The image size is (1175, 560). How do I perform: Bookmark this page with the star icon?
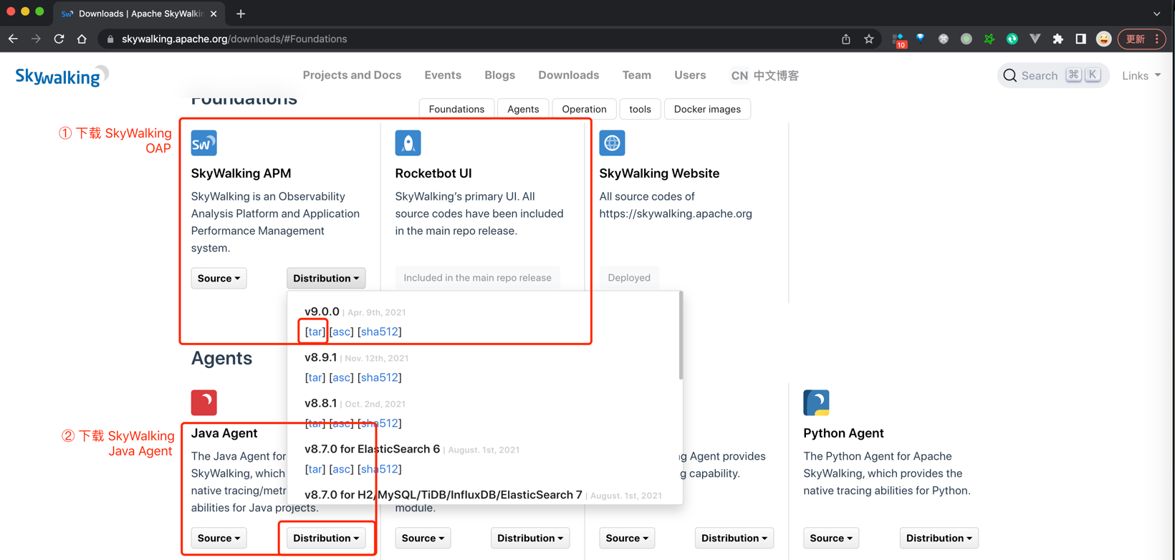tap(869, 39)
